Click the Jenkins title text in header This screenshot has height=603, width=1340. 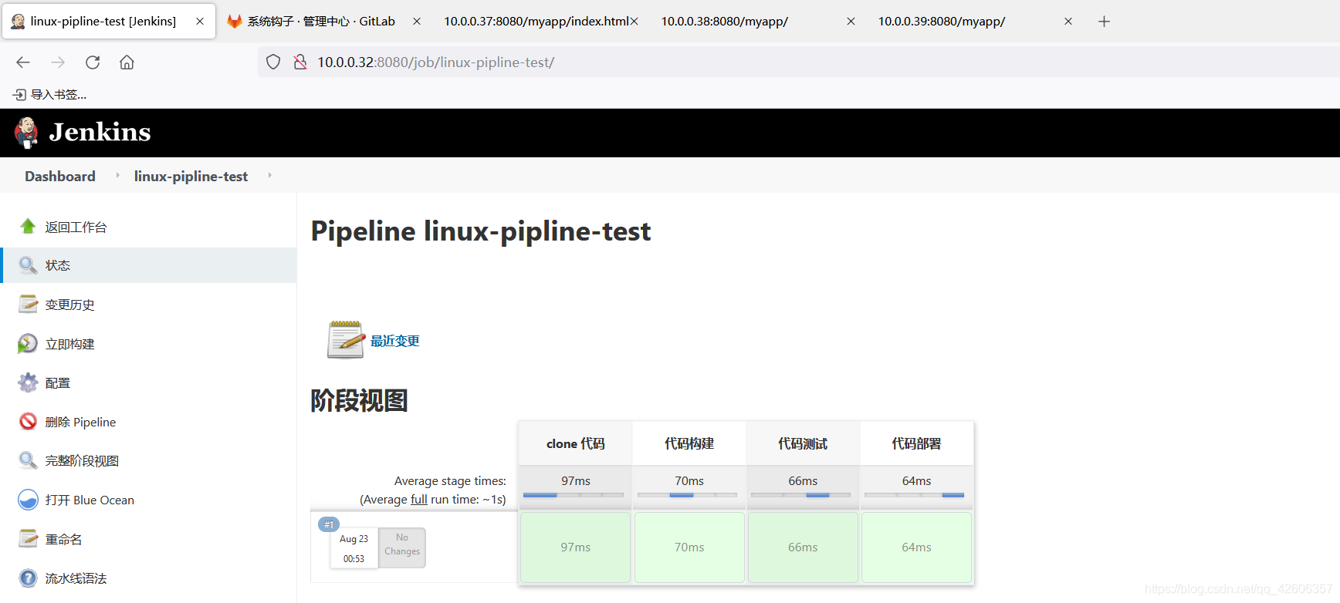coord(100,132)
